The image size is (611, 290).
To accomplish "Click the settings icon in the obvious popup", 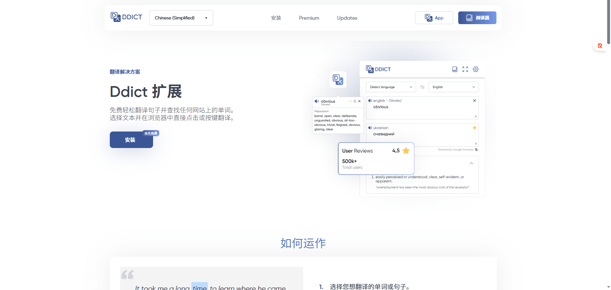I will pos(355,101).
